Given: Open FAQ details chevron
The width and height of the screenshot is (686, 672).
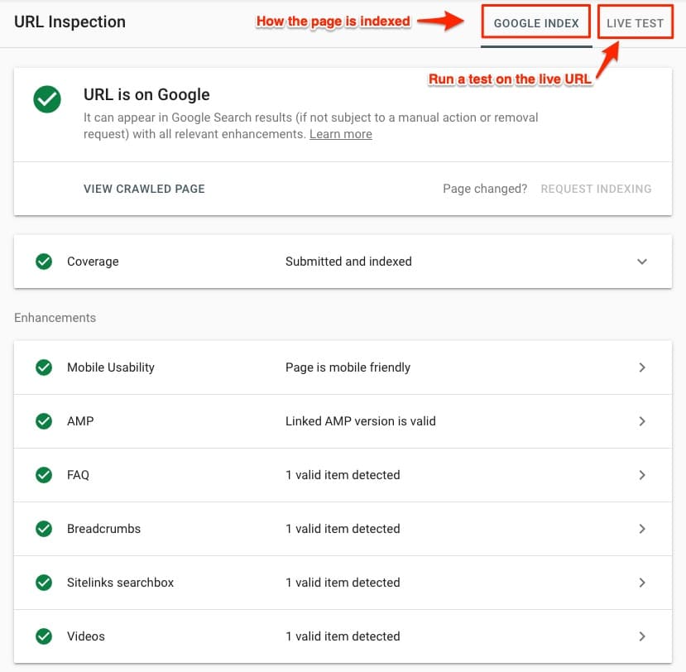Looking at the screenshot, I should (642, 475).
